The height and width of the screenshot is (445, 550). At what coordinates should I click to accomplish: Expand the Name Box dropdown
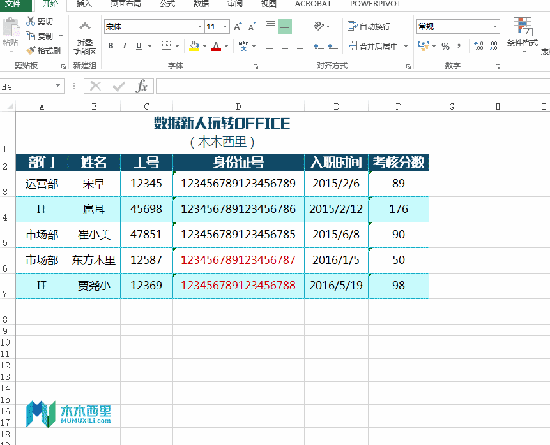(58, 86)
